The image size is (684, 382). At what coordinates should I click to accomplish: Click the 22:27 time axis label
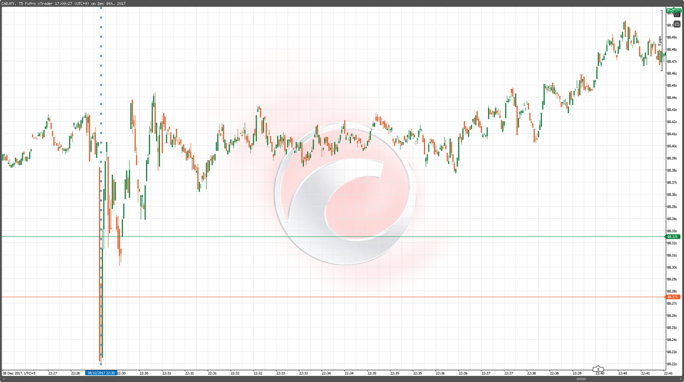click(53, 373)
